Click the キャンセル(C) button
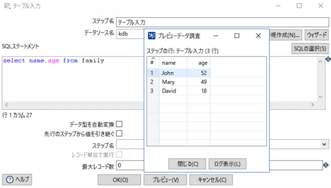The width and height of the screenshot is (331, 188). pyautogui.click(x=211, y=180)
